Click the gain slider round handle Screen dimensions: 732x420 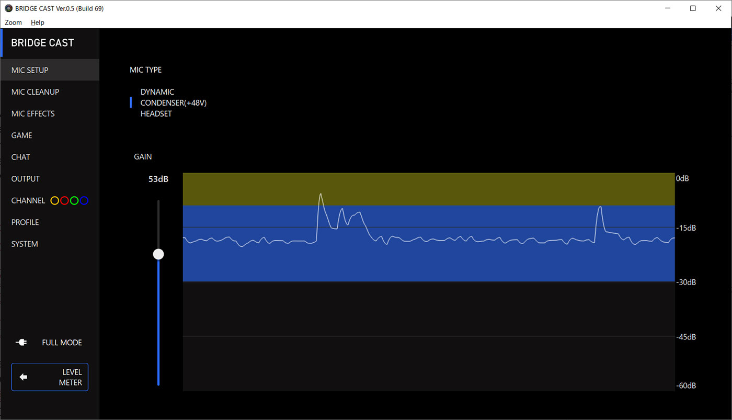point(158,254)
